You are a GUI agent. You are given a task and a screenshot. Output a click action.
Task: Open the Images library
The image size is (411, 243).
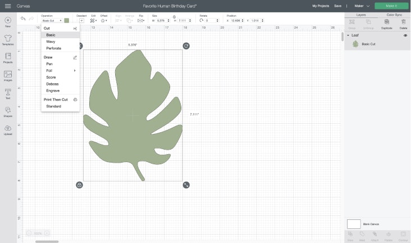click(x=8, y=74)
